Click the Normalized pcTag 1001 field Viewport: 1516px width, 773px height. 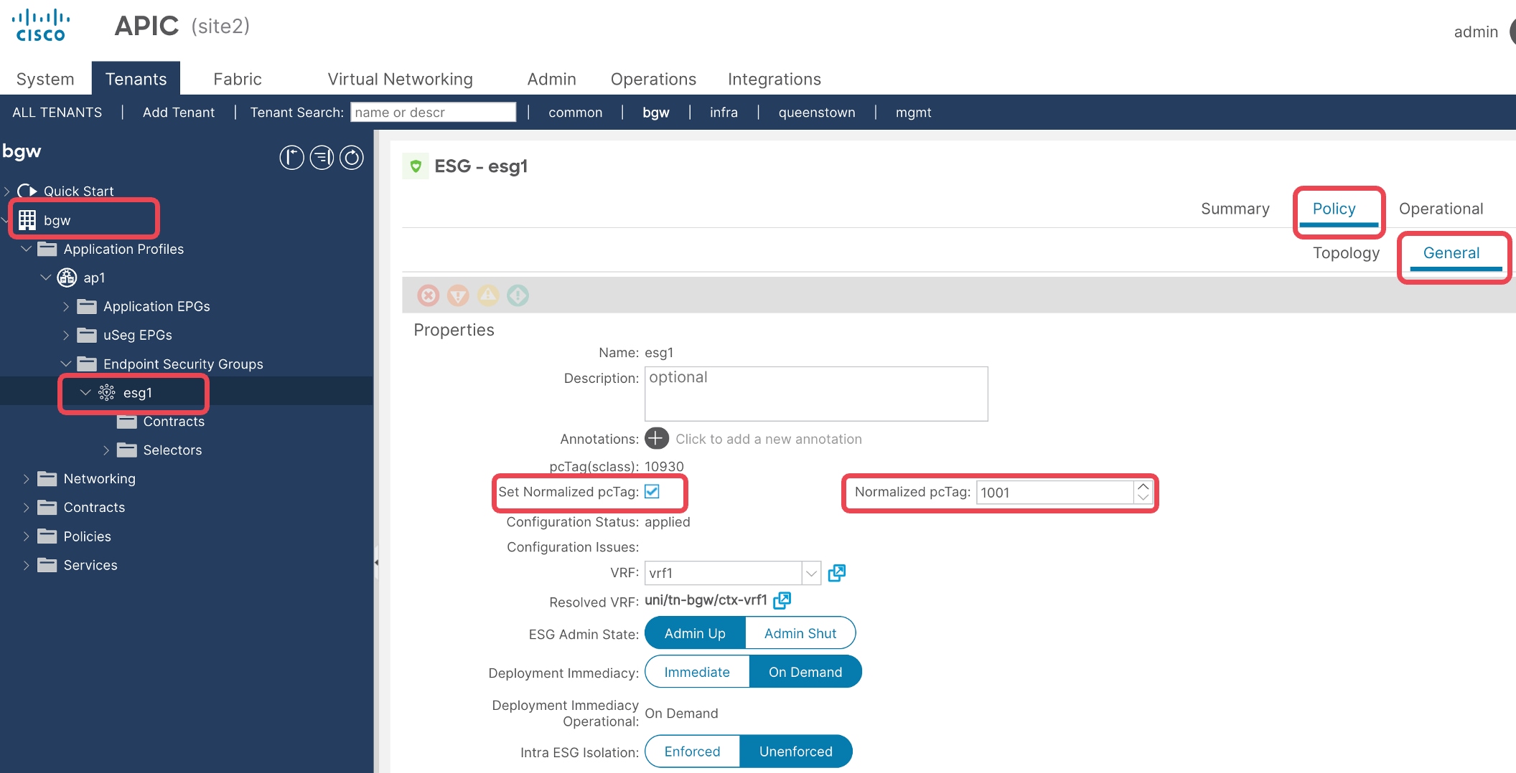pyautogui.click(x=1054, y=492)
